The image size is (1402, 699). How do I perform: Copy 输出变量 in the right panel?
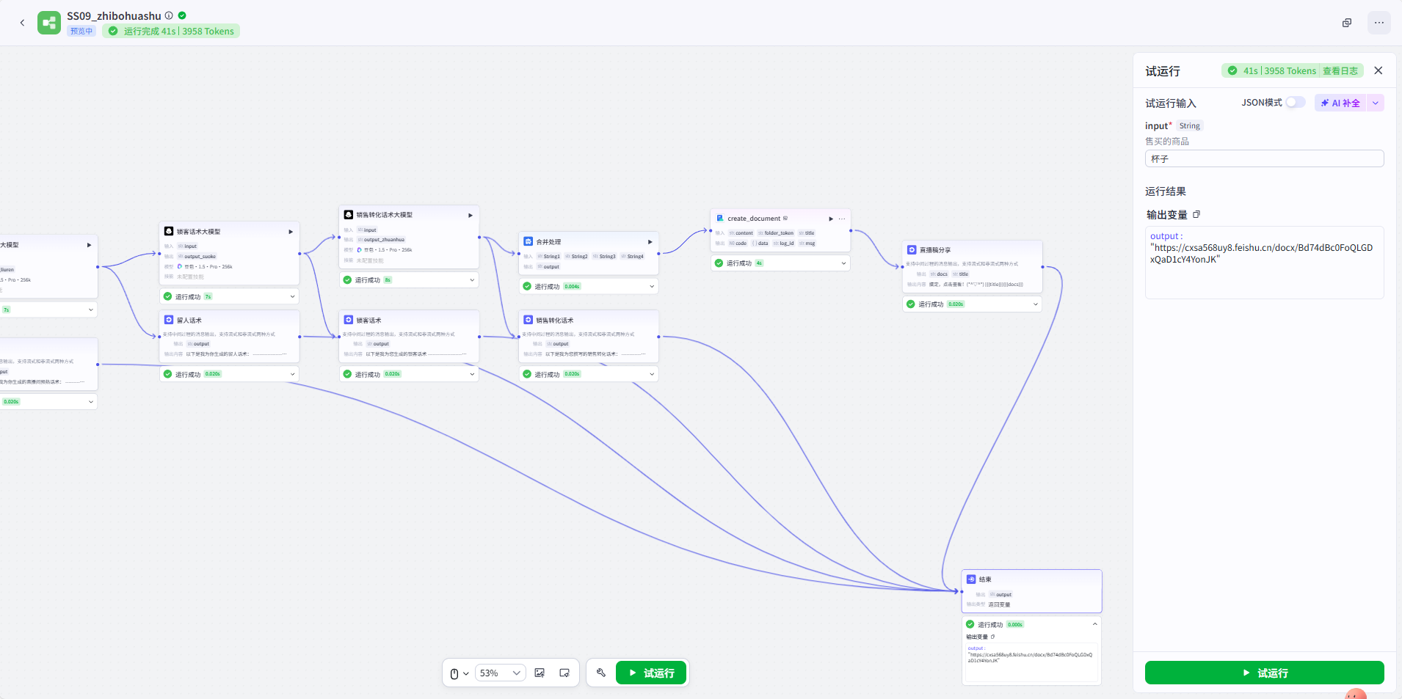coord(1196,214)
